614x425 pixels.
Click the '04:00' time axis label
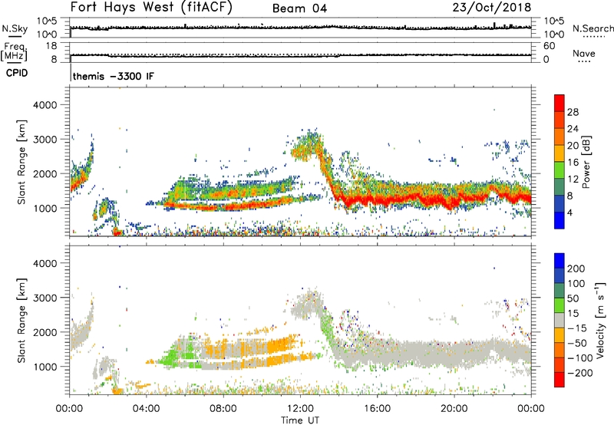[147, 409]
